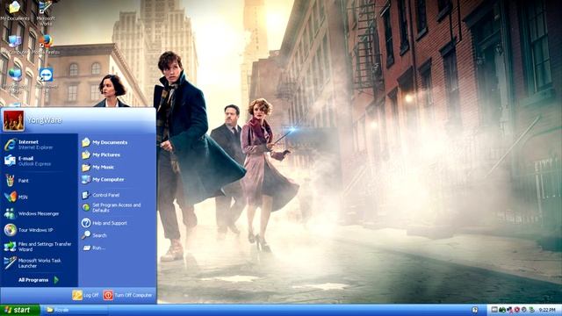This screenshot has height=316, width=562.
Task: Click the green start button
Action: 19,310
